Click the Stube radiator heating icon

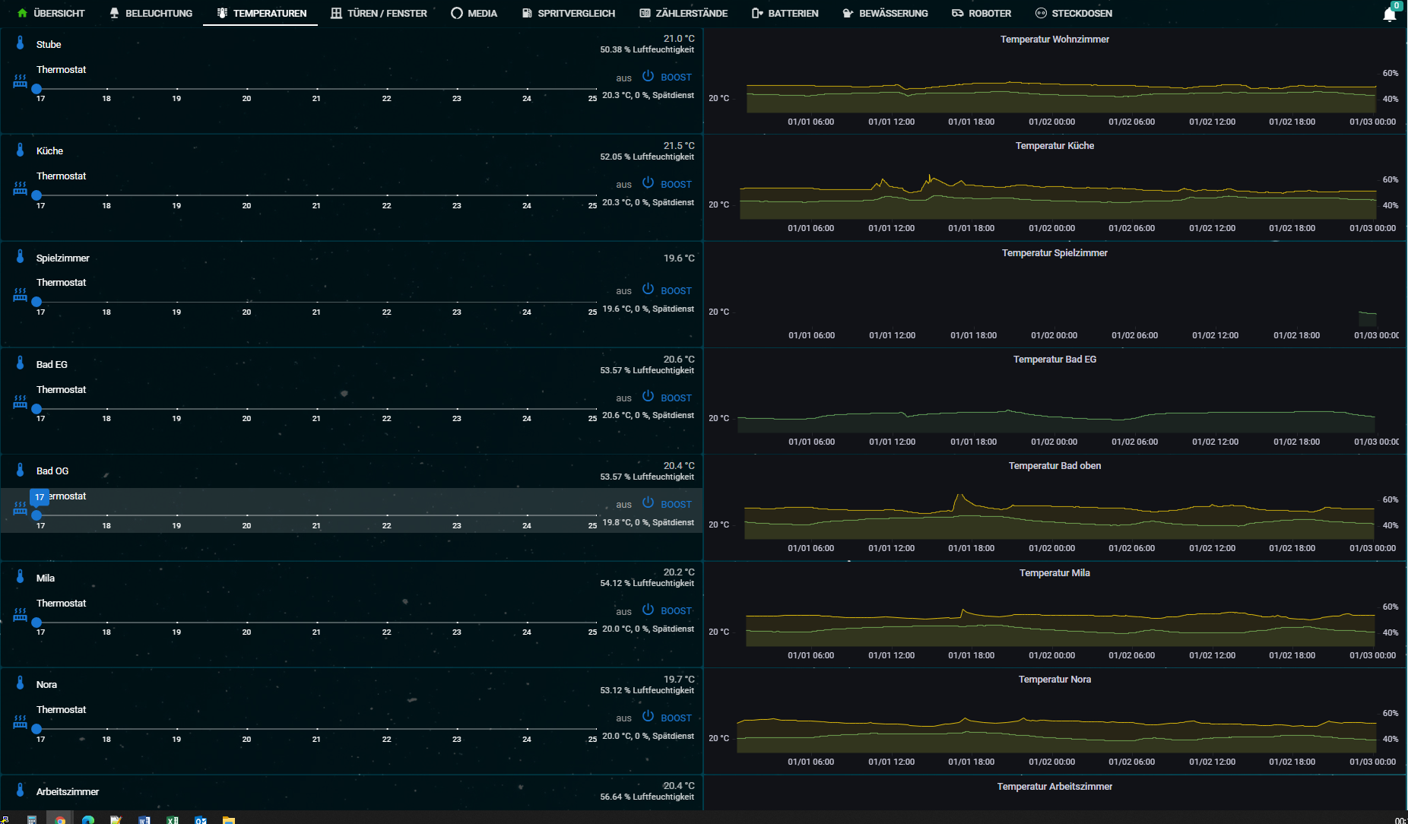pyautogui.click(x=21, y=81)
